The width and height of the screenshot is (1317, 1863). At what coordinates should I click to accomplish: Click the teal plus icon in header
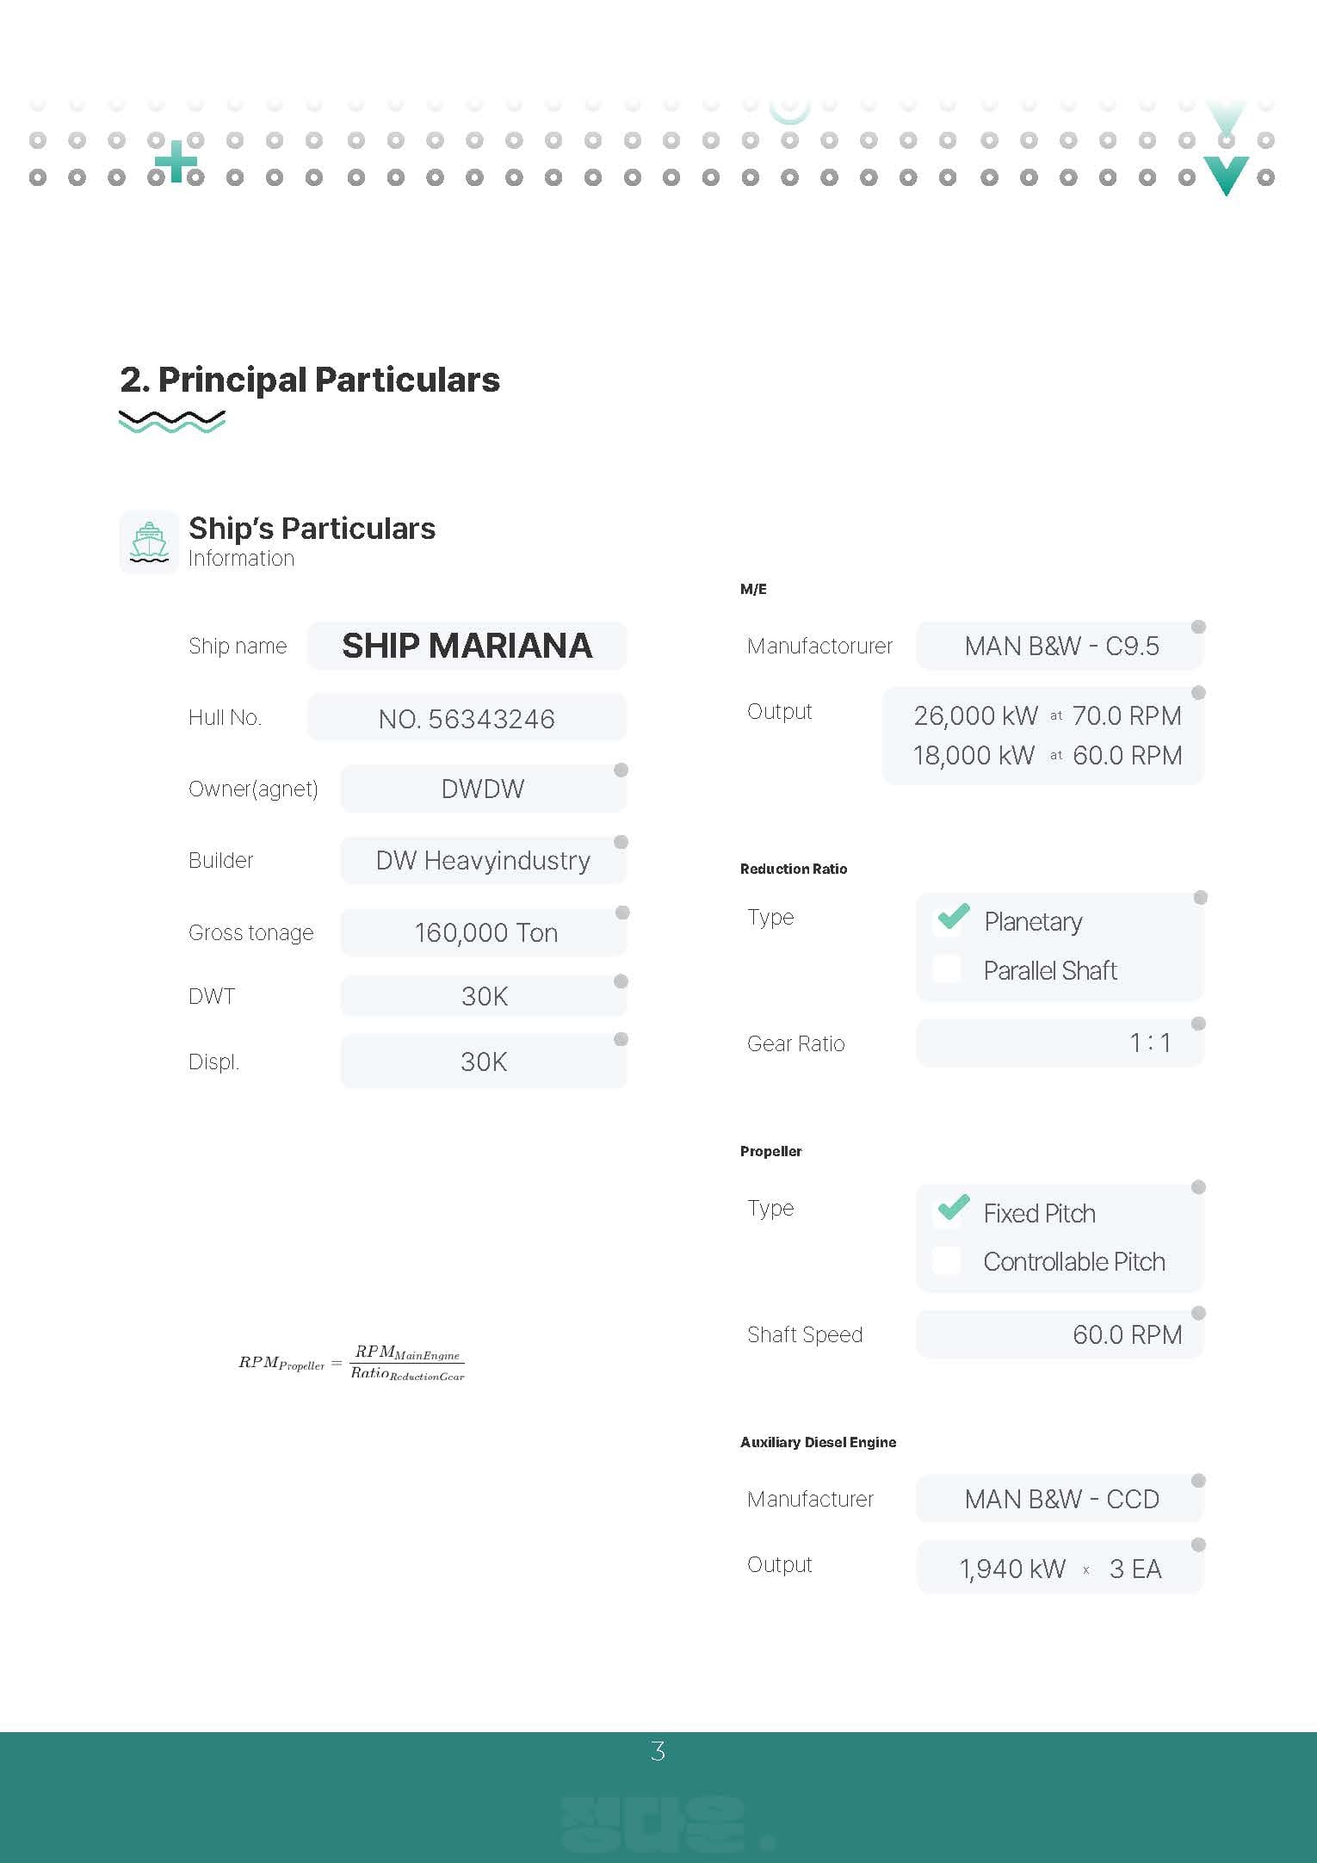[176, 161]
